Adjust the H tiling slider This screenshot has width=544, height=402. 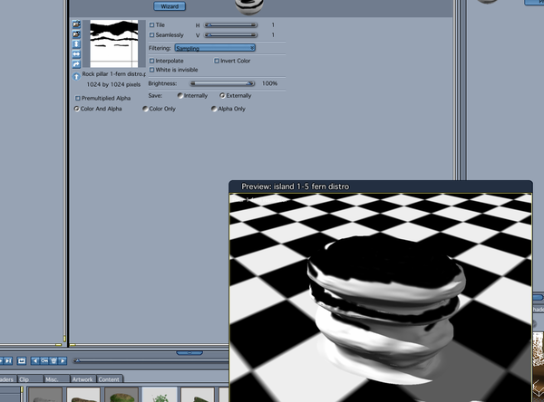click(230, 25)
